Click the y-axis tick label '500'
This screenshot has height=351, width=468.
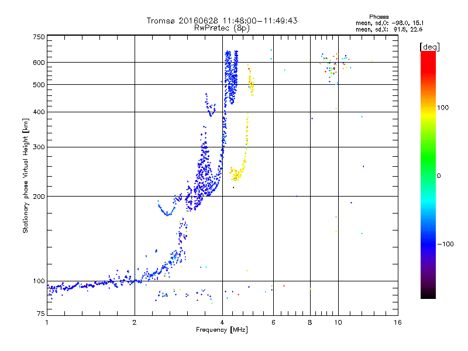tap(39, 85)
